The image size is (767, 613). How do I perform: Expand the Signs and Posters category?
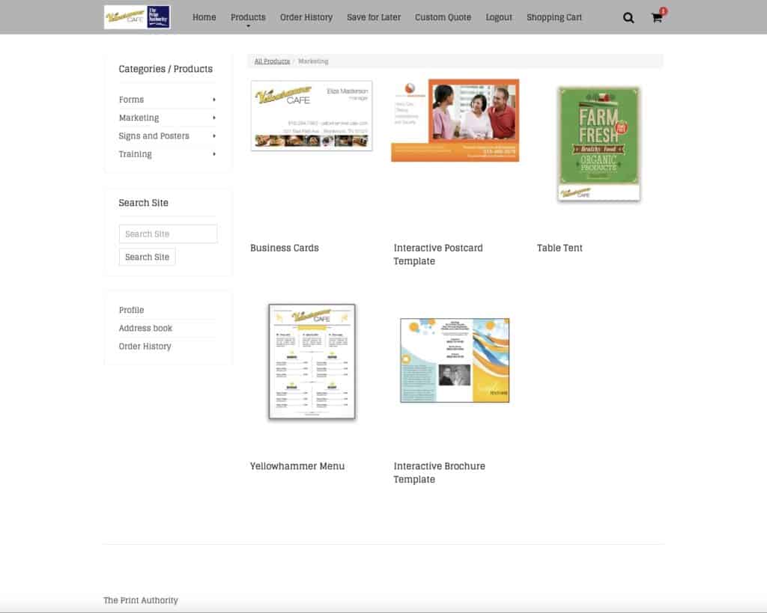click(154, 135)
